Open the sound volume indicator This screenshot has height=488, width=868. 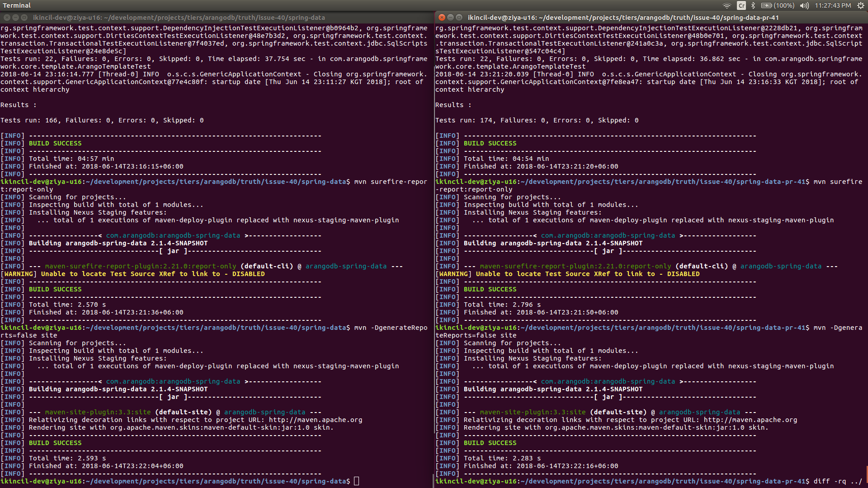804,5
